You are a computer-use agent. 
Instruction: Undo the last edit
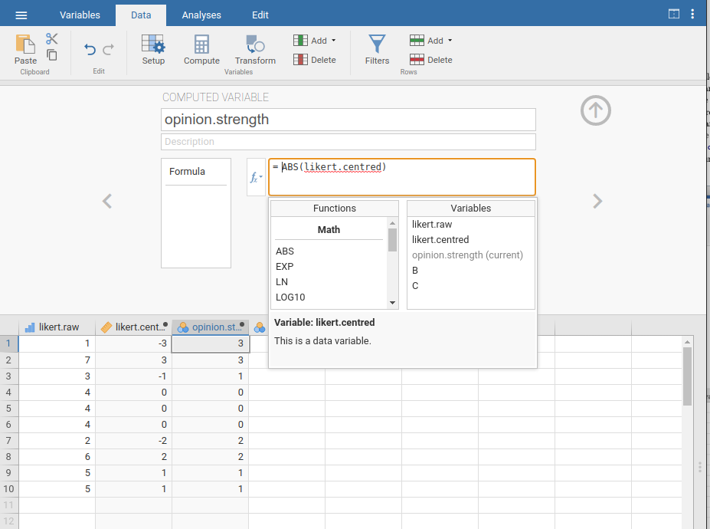(x=90, y=49)
